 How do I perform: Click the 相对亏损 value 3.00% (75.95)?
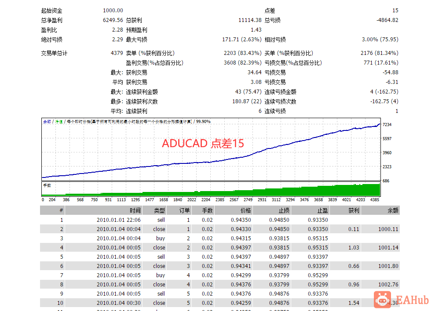[380, 40]
